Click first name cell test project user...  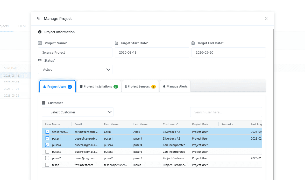click(115, 165)
